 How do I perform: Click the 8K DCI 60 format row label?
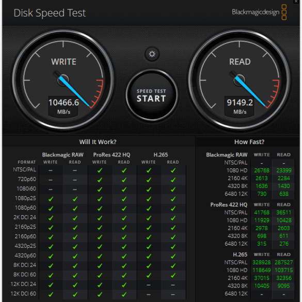click(x=25, y=275)
